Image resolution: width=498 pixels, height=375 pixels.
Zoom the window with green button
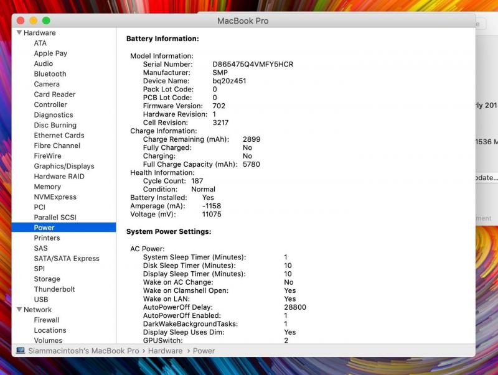click(46, 21)
